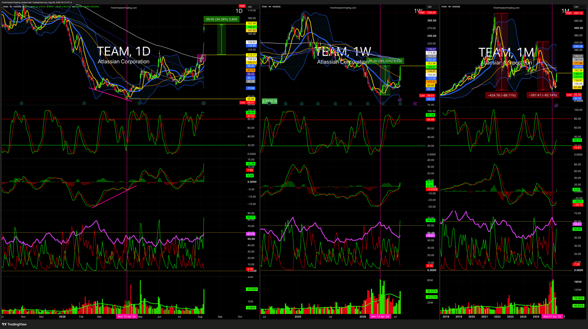Click the '39.00 (34.28%) 3,900' measurement label
This screenshot has width=588, height=329.
point(221,19)
